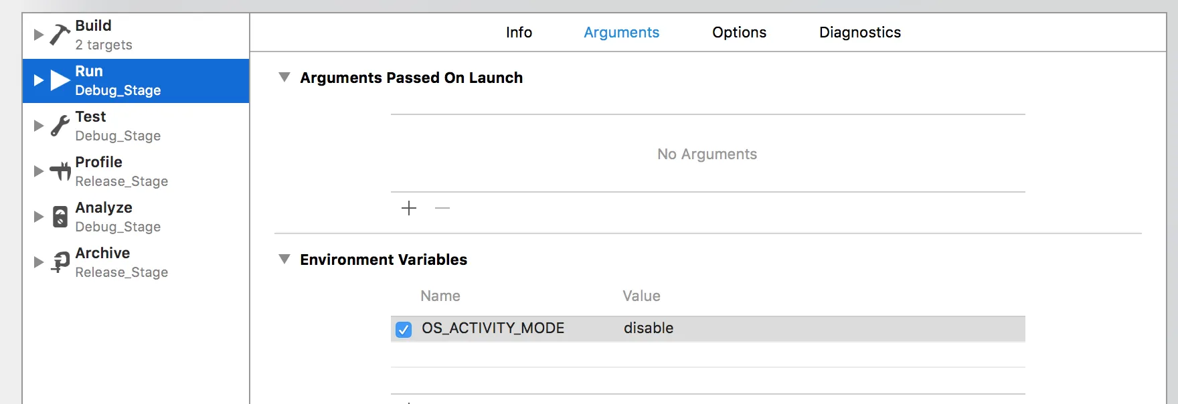Collapse the Environment Variables section
The height and width of the screenshot is (404, 1178).
284,260
